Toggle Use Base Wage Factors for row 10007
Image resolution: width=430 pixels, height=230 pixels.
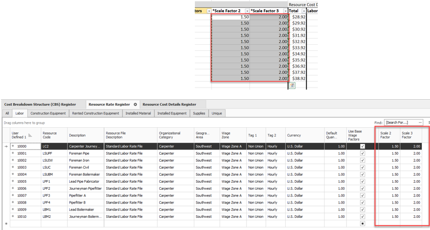(362, 195)
